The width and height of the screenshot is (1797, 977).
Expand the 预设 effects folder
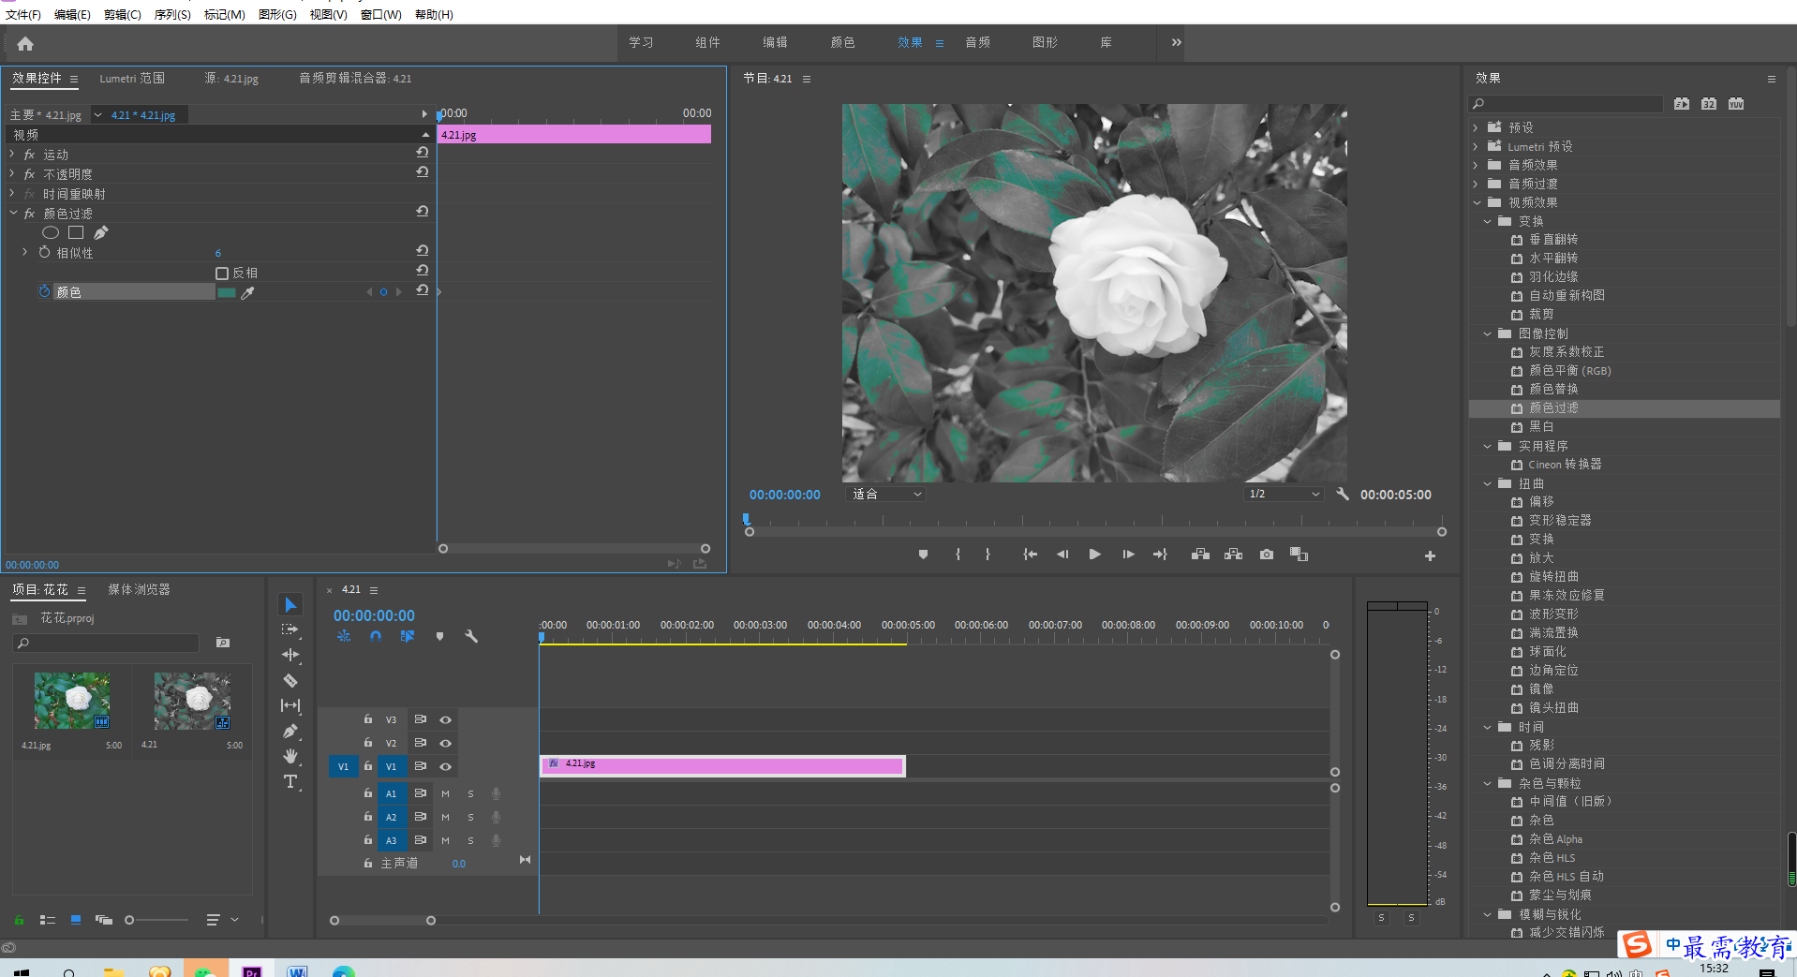tap(1476, 127)
